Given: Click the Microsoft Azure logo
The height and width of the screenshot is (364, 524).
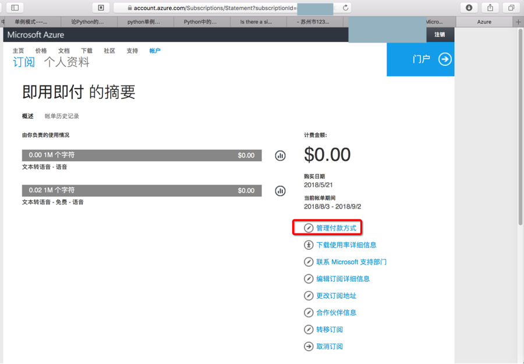Looking at the screenshot, I should (x=36, y=35).
